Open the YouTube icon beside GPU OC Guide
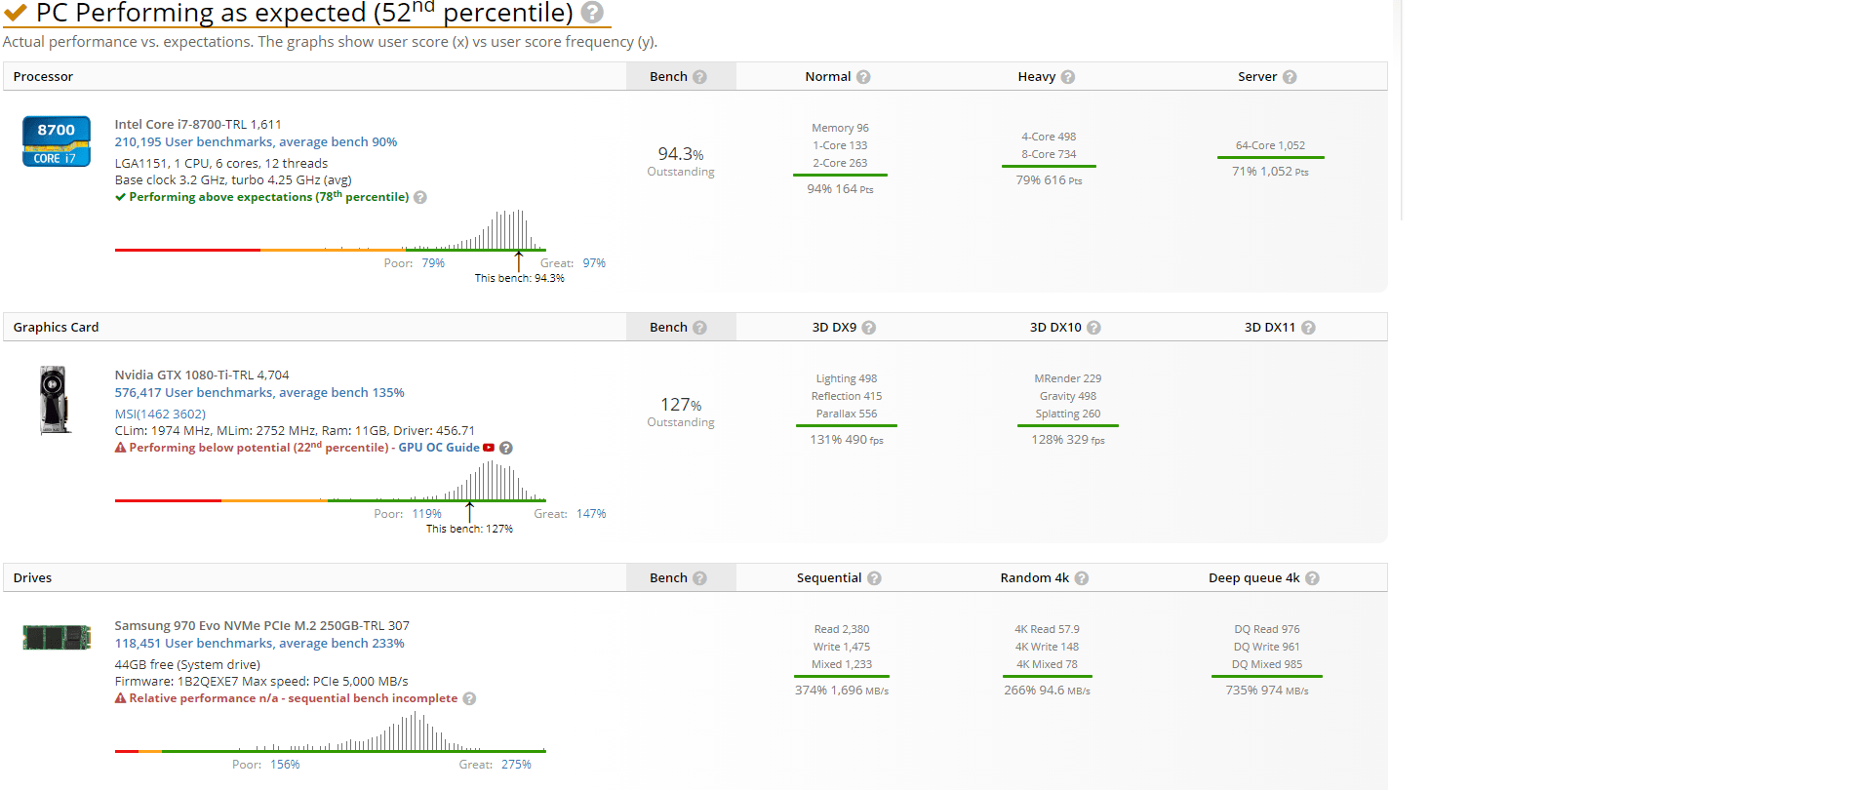1867x790 pixels. point(489,448)
